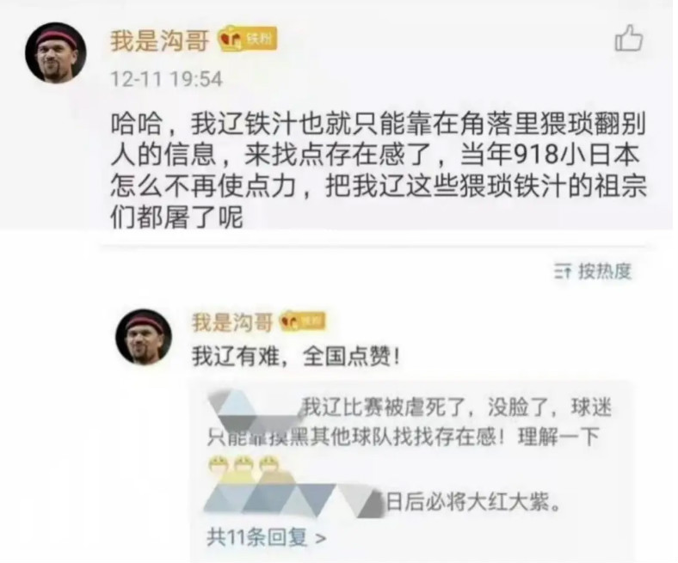678x563 pixels.
Task: Open 我是沟哥 username in the reply
Action: (232, 323)
